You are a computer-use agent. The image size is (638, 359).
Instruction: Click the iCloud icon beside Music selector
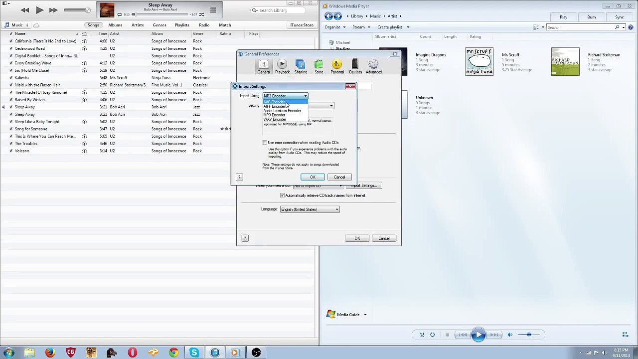point(36,25)
